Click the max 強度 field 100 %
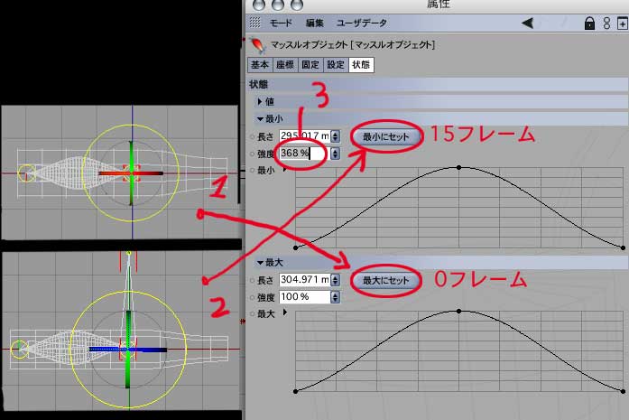 305,297
